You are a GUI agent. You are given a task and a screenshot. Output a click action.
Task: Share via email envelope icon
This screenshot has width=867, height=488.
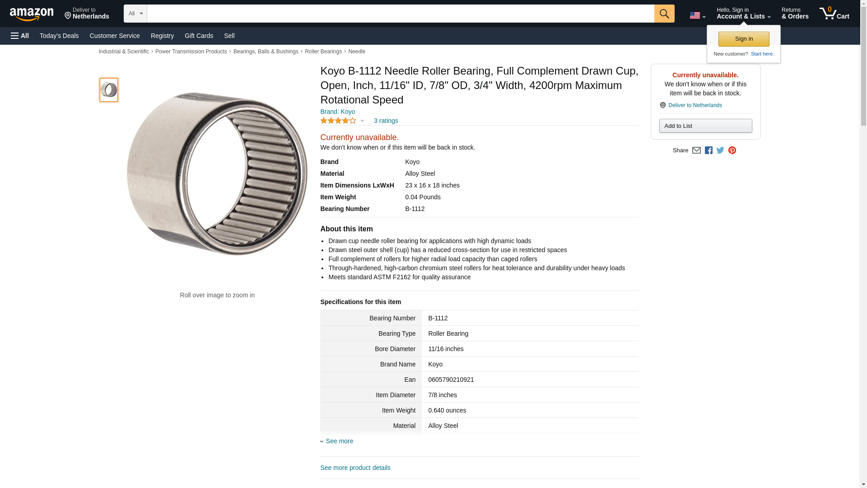pyautogui.click(x=696, y=150)
